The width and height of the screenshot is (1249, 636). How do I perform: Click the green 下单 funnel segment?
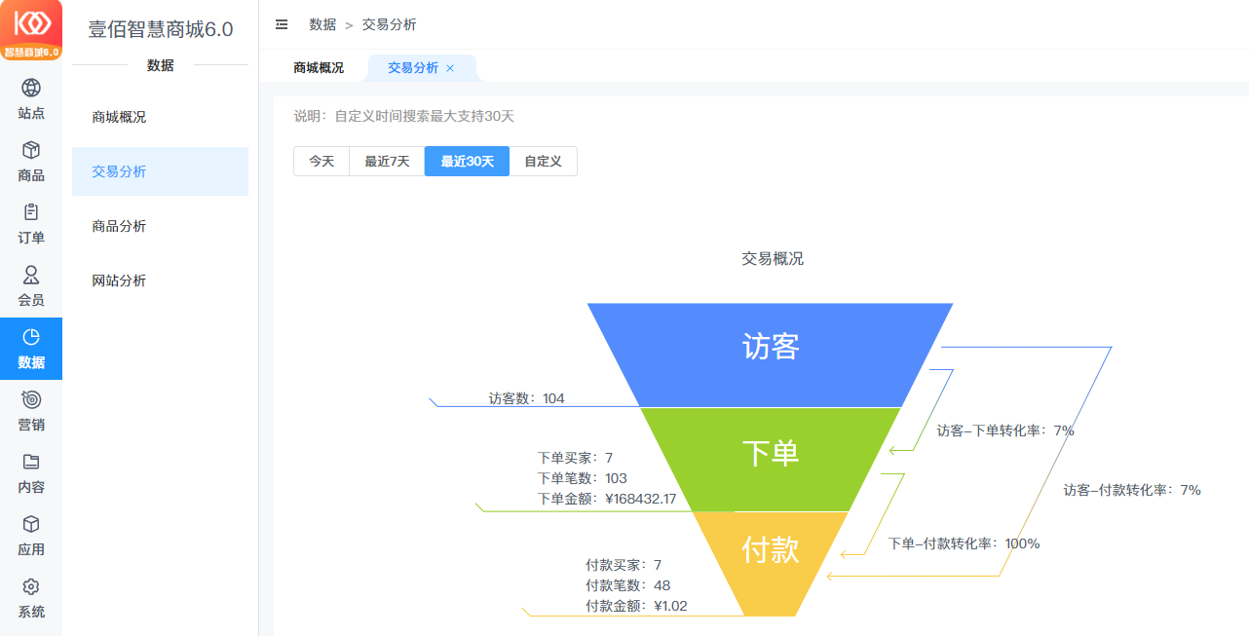(x=770, y=459)
